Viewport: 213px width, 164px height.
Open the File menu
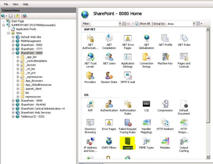[6, 4]
